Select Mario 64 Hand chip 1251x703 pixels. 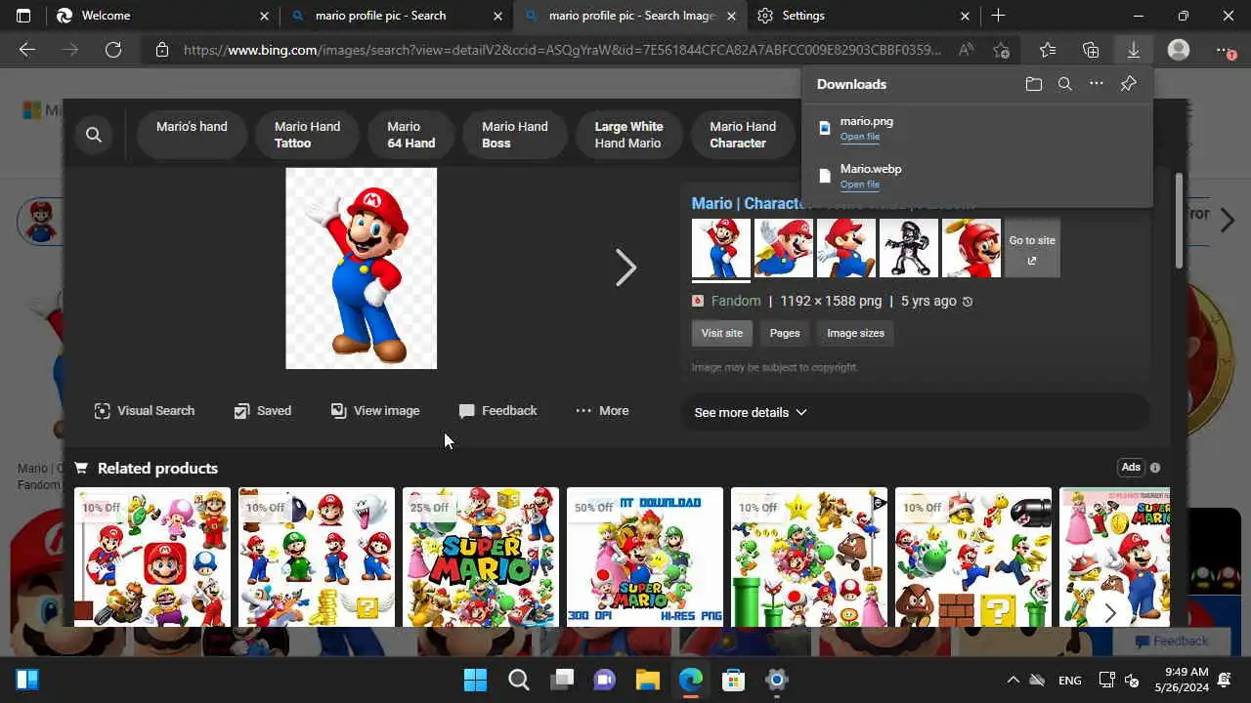[410, 135]
